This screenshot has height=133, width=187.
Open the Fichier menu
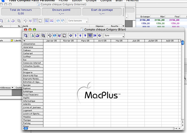pyautogui.click(x=63, y=1)
